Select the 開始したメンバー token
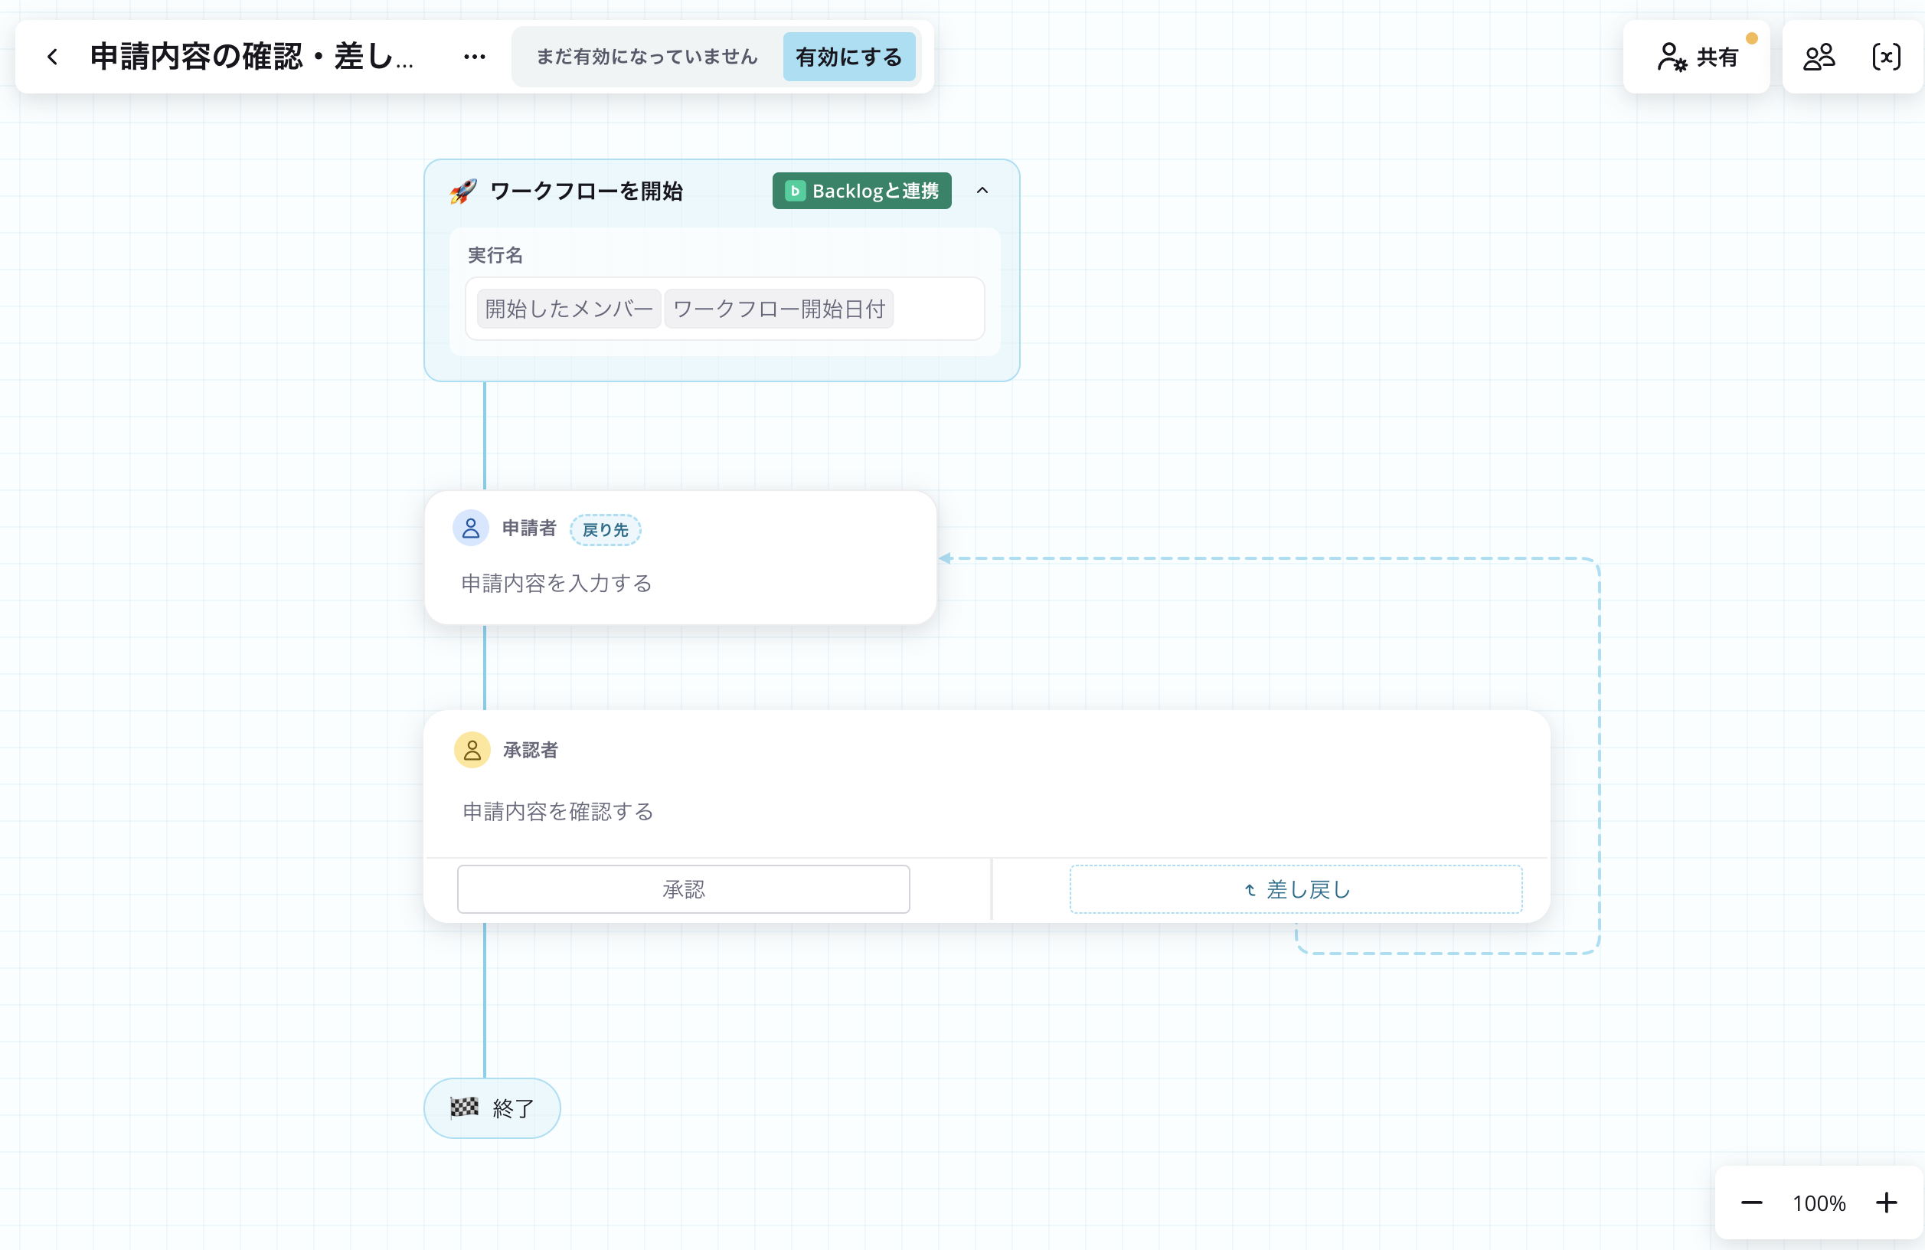The image size is (1925, 1250). coord(569,308)
